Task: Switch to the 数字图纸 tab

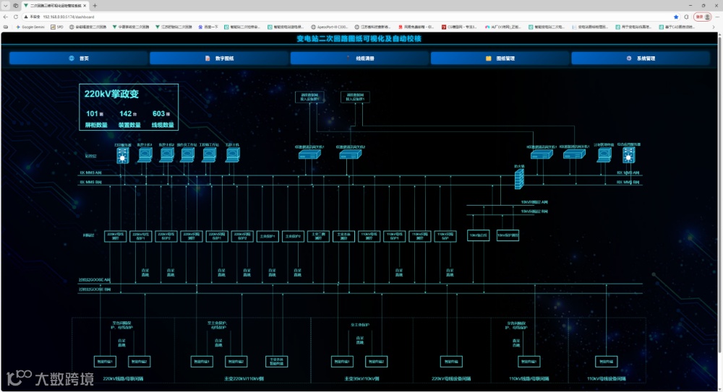Action: coord(220,58)
